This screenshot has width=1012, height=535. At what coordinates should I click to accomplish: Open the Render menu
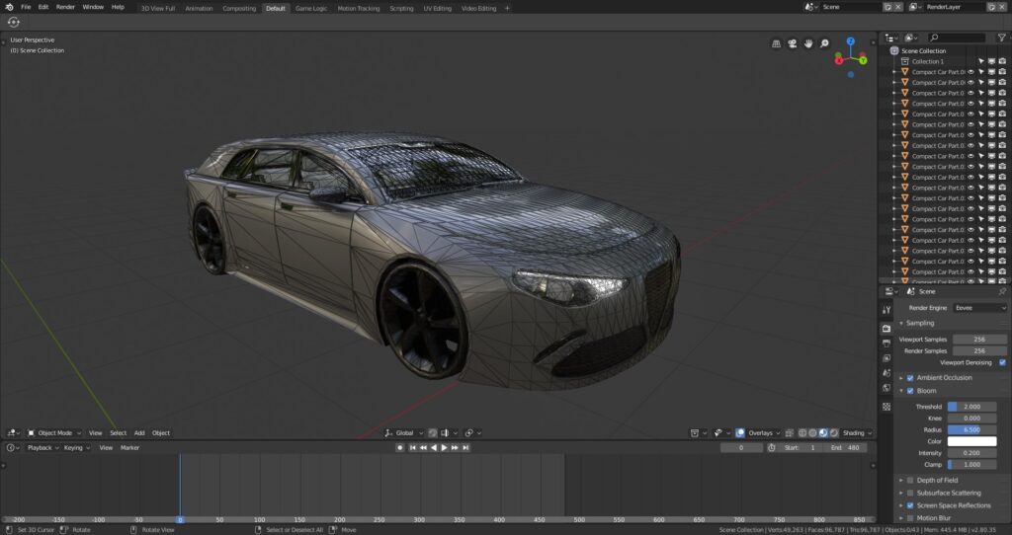tap(65, 7)
